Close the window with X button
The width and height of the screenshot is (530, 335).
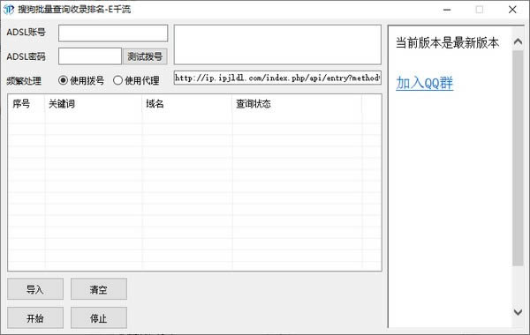(x=512, y=10)
